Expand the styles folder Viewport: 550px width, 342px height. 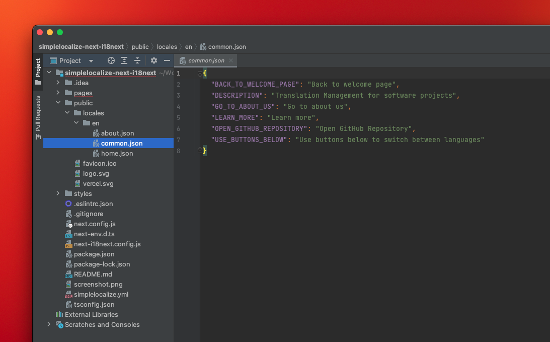(58, 193)
